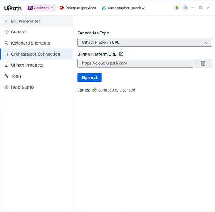
Task: Click the Sign out button
Action: pos(89,78)
